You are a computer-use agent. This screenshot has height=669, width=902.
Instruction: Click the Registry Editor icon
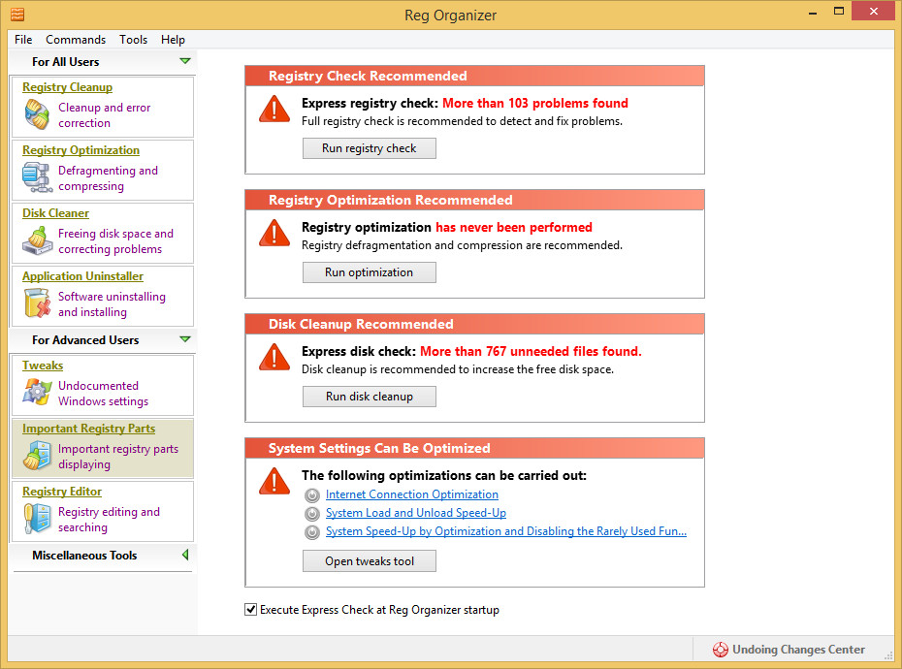37,519
